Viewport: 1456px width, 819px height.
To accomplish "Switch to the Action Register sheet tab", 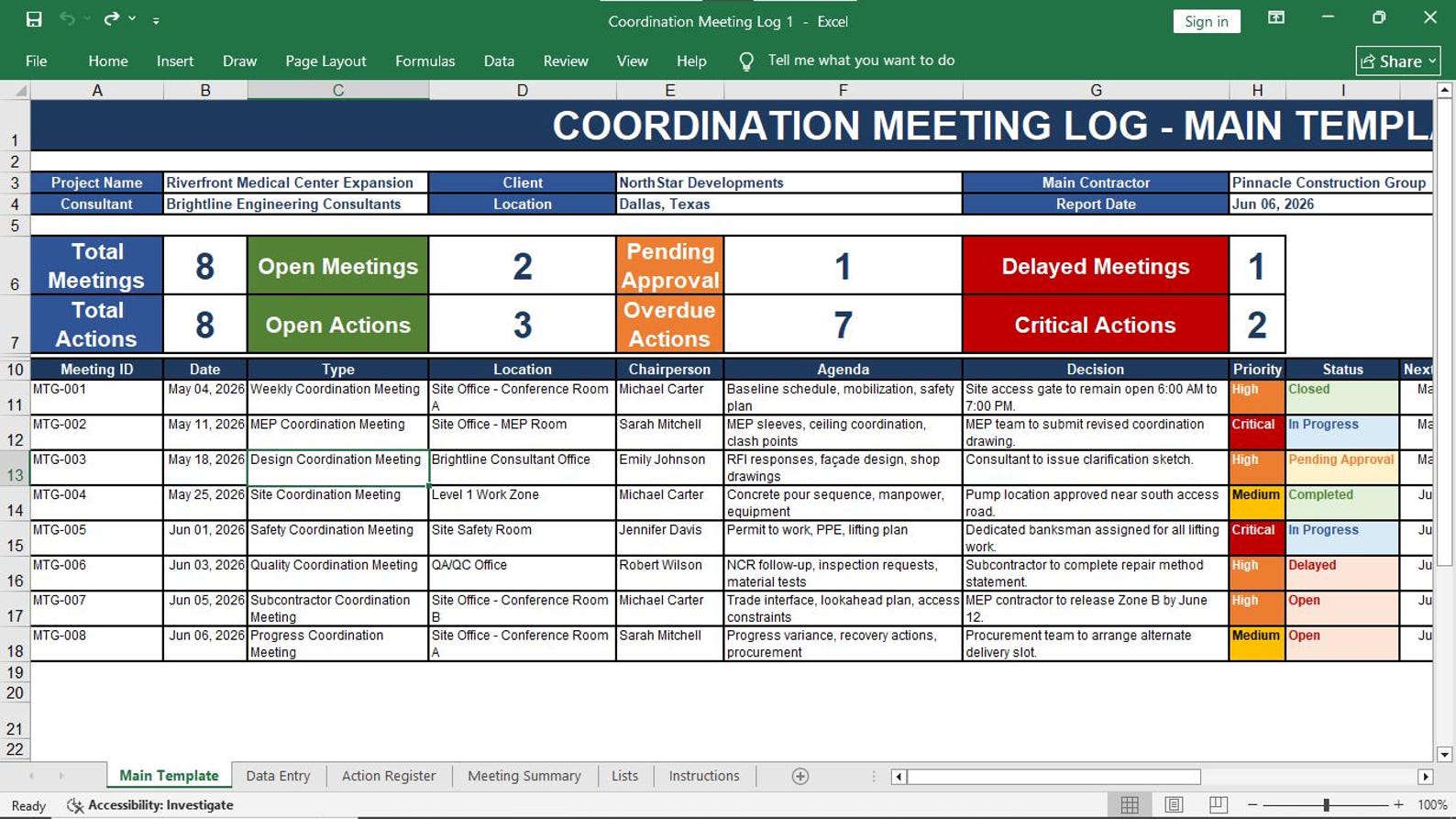I will [389, 776].
